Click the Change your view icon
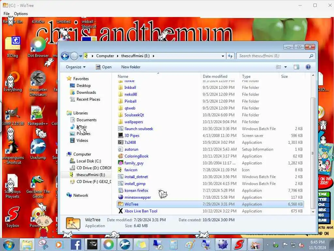 click(279, 67)
